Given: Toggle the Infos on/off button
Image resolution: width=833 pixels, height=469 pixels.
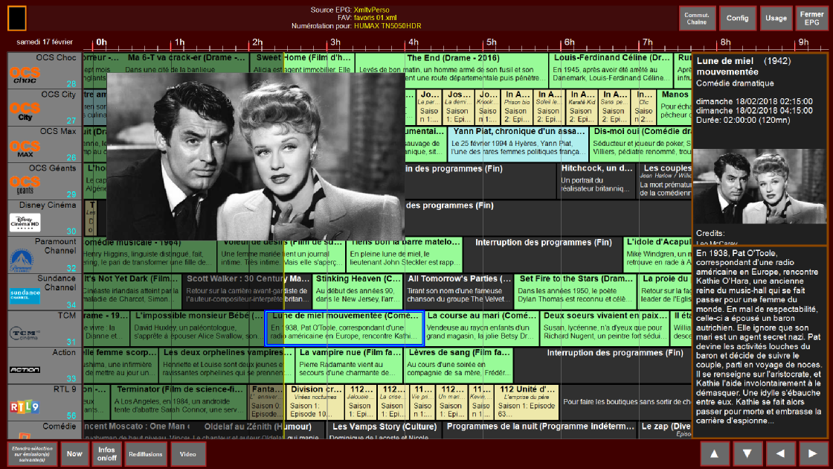Looking at the screenshot, I should coord(107,453).
